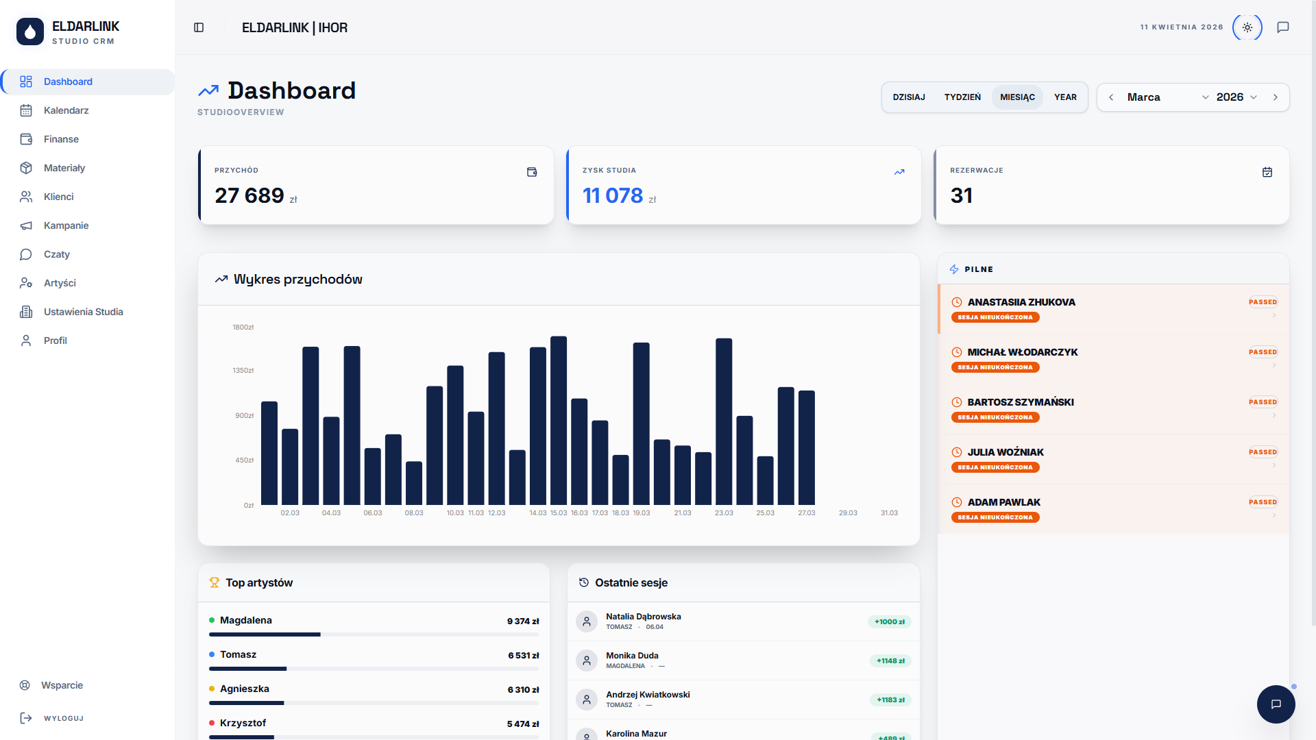Advance to next month with right arrow

(1276, 97)
